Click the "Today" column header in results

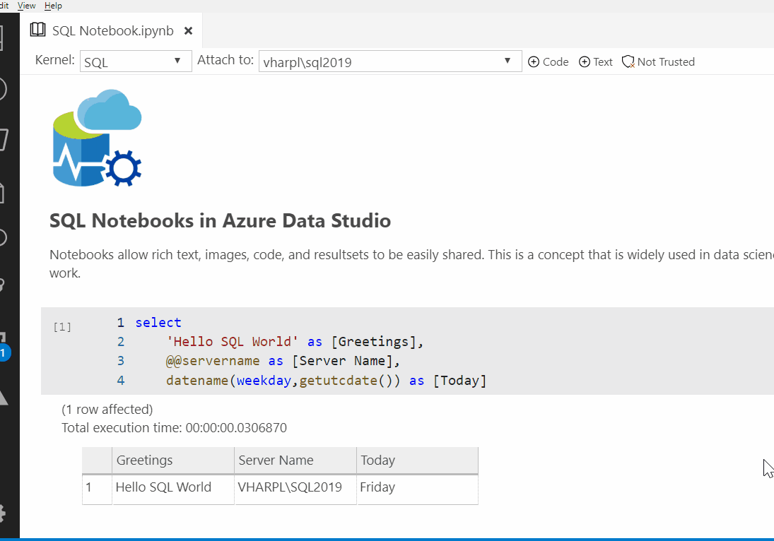(378, 460)
